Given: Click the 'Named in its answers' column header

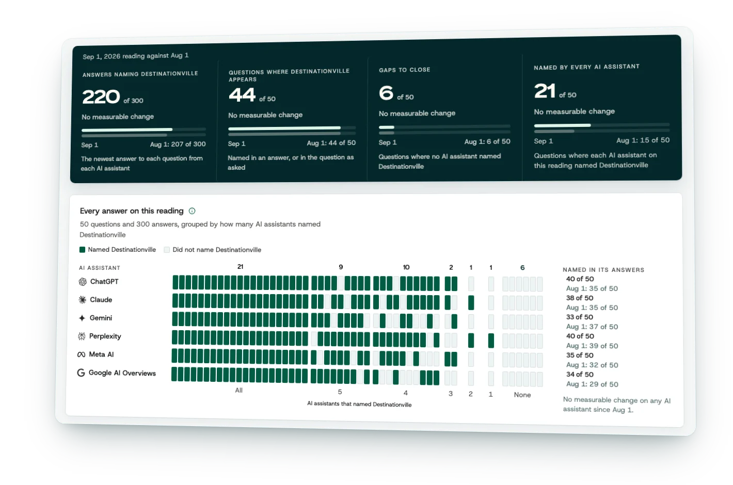Looking at the screenshot, I should click(x=603, y=270).
